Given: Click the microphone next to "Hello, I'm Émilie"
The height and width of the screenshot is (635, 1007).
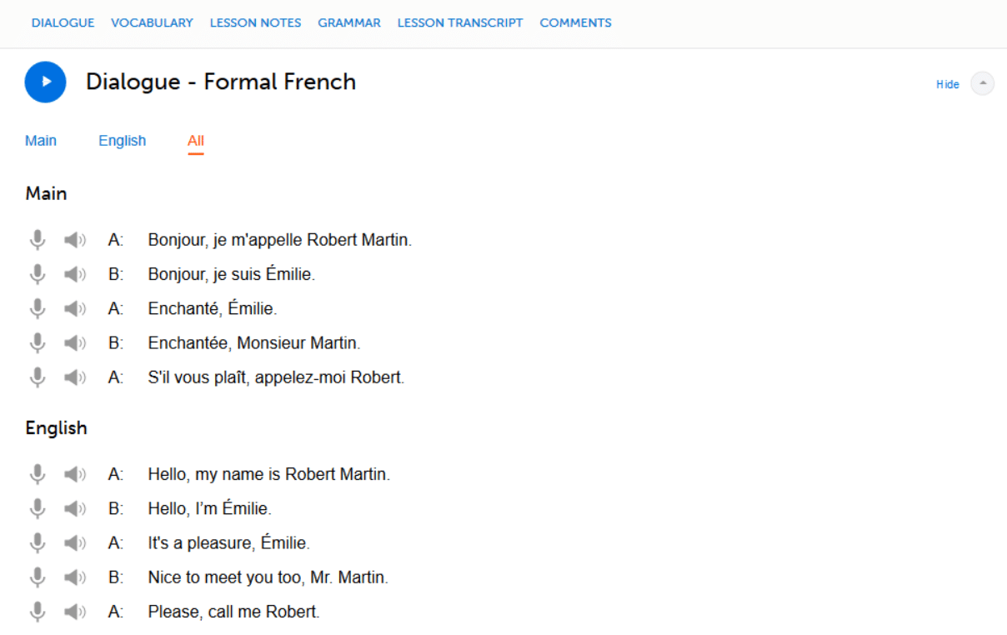Looking at the screenshot, I should click(x=37, y=508).
